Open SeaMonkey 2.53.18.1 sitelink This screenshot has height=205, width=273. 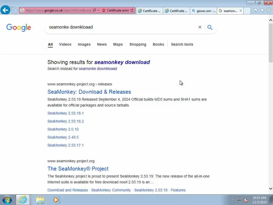pos(66,113)
